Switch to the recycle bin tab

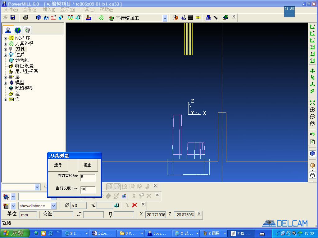point(27,30)
